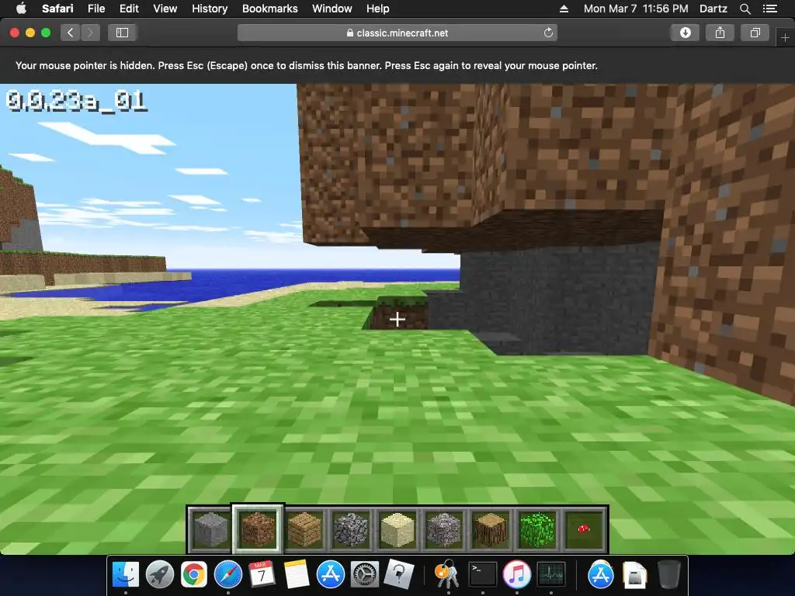Open the Trash in the Dock
Image resolution: width=795 pixels, height=596 pixels.
coord(668,574)
